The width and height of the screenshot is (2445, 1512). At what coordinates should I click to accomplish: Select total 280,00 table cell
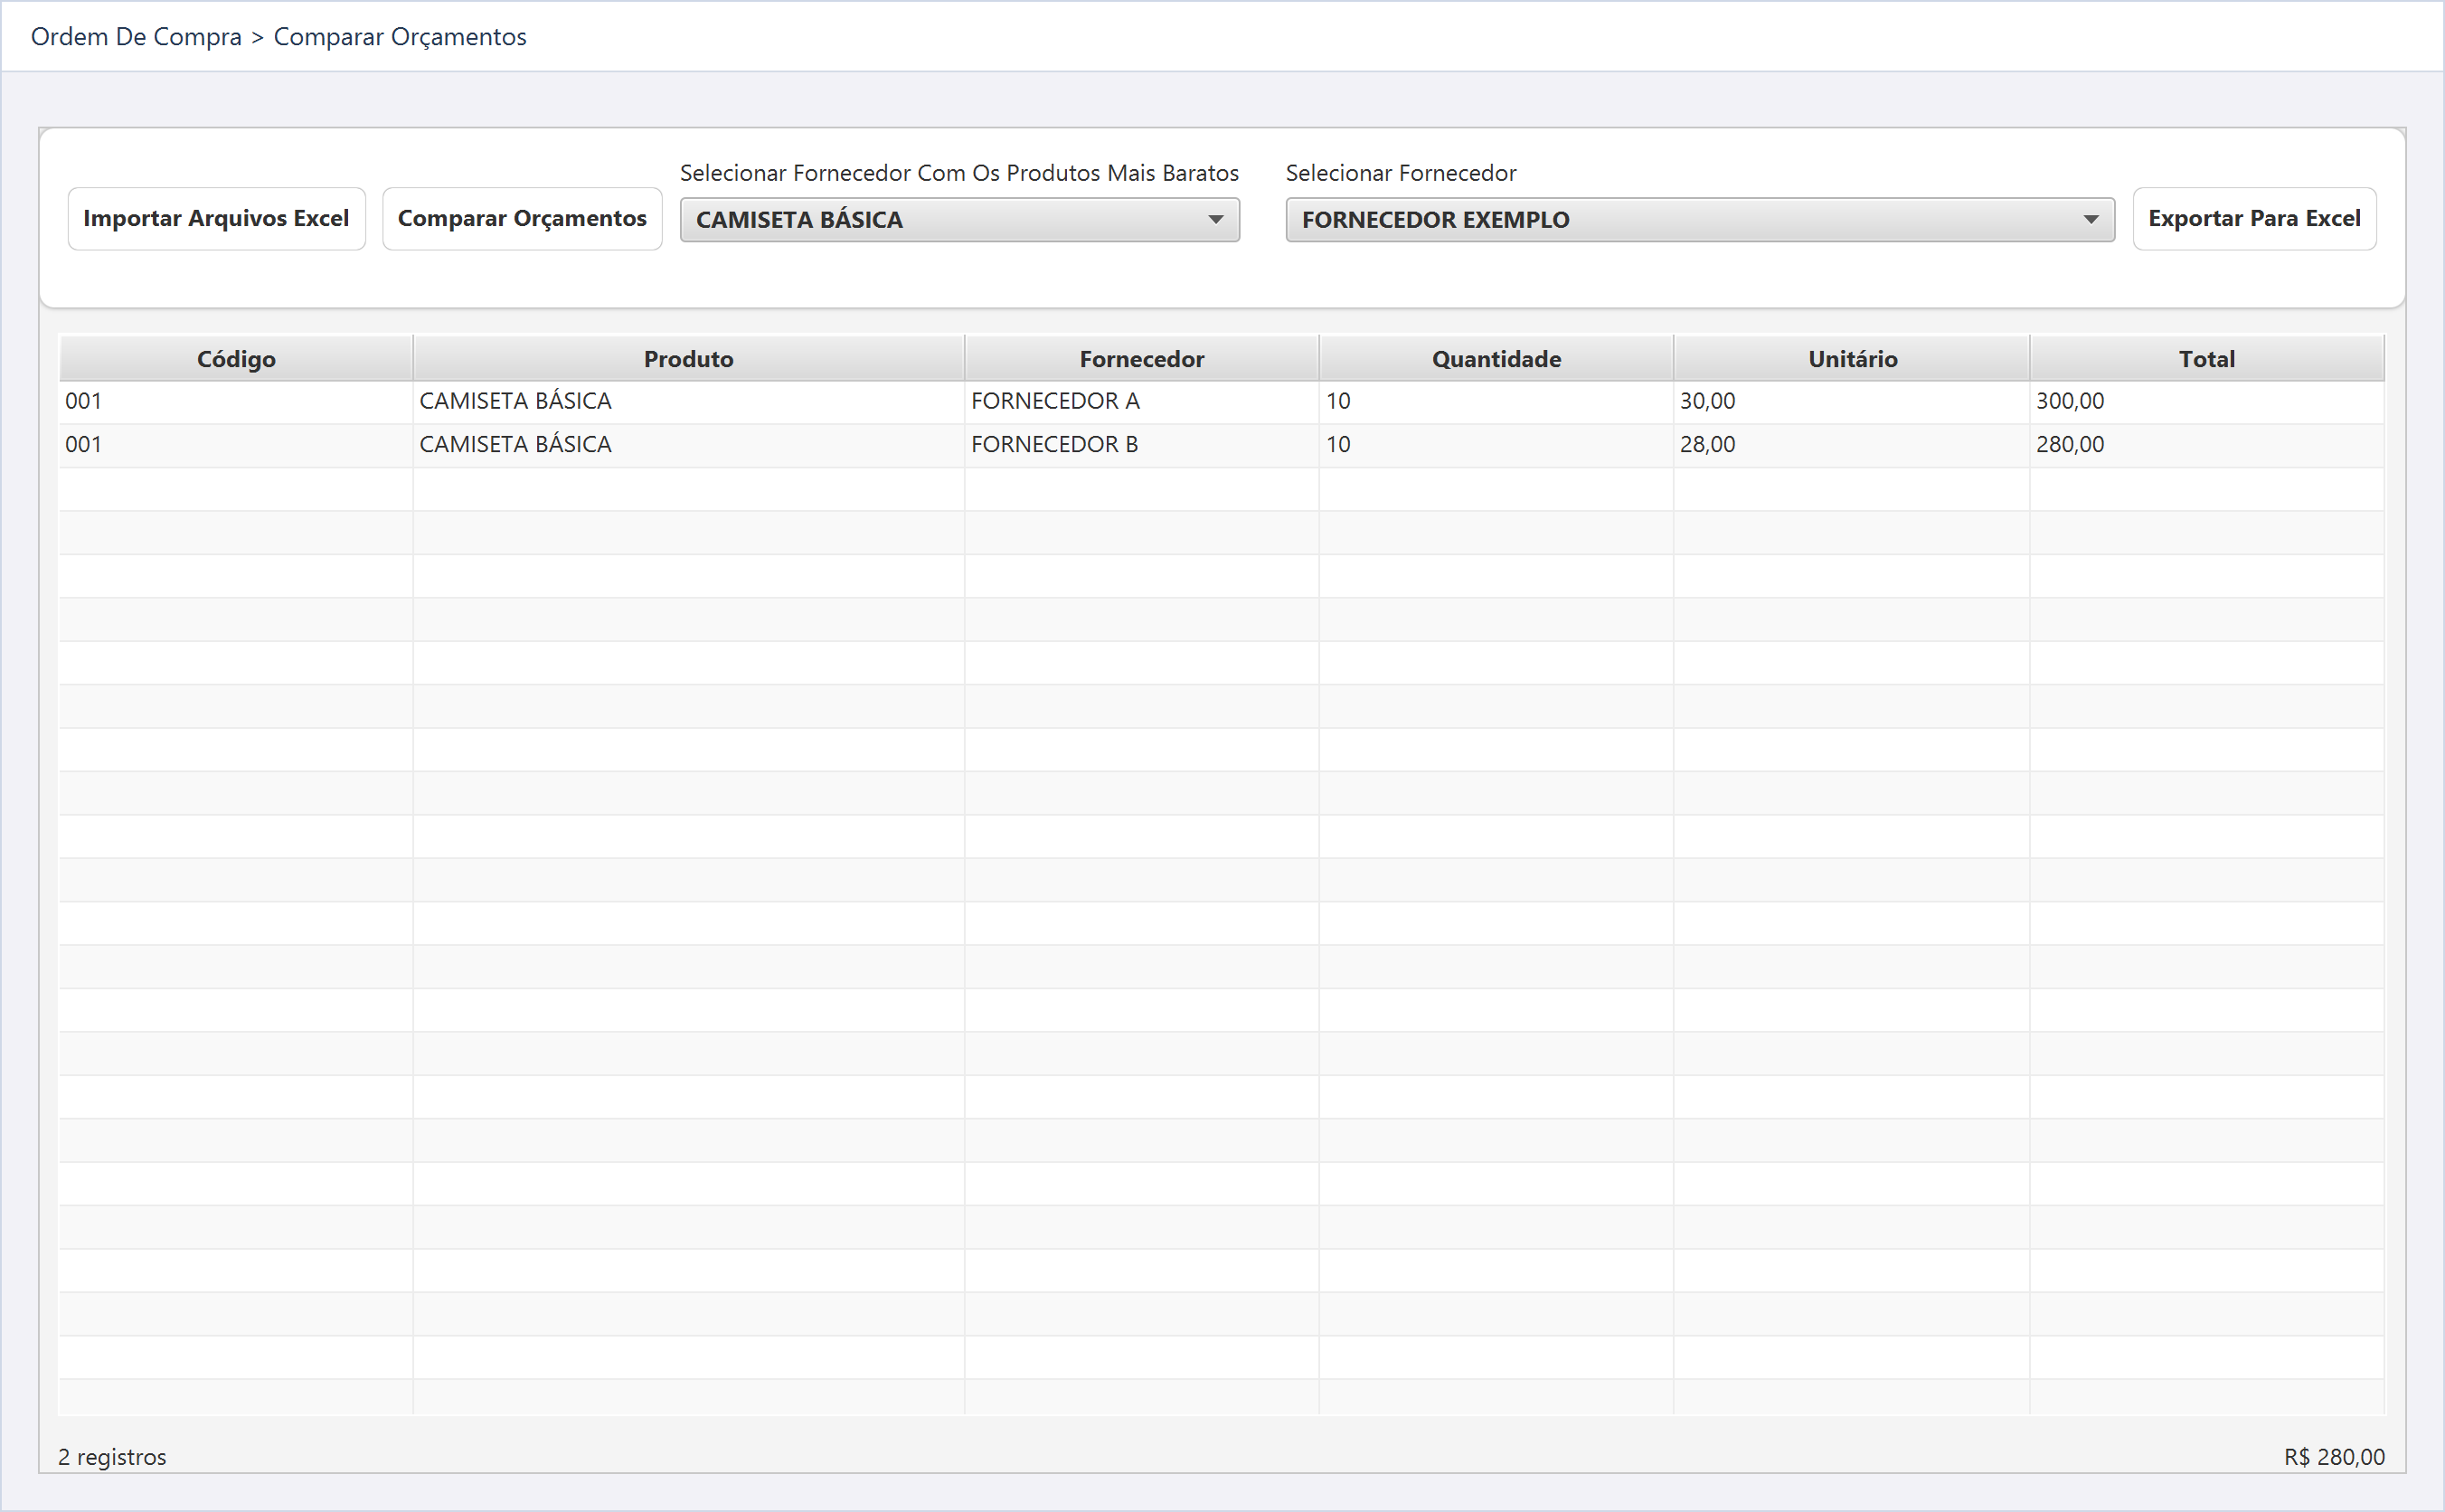2207,444
